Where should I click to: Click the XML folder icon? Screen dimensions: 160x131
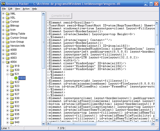click(x=7, y=14)
